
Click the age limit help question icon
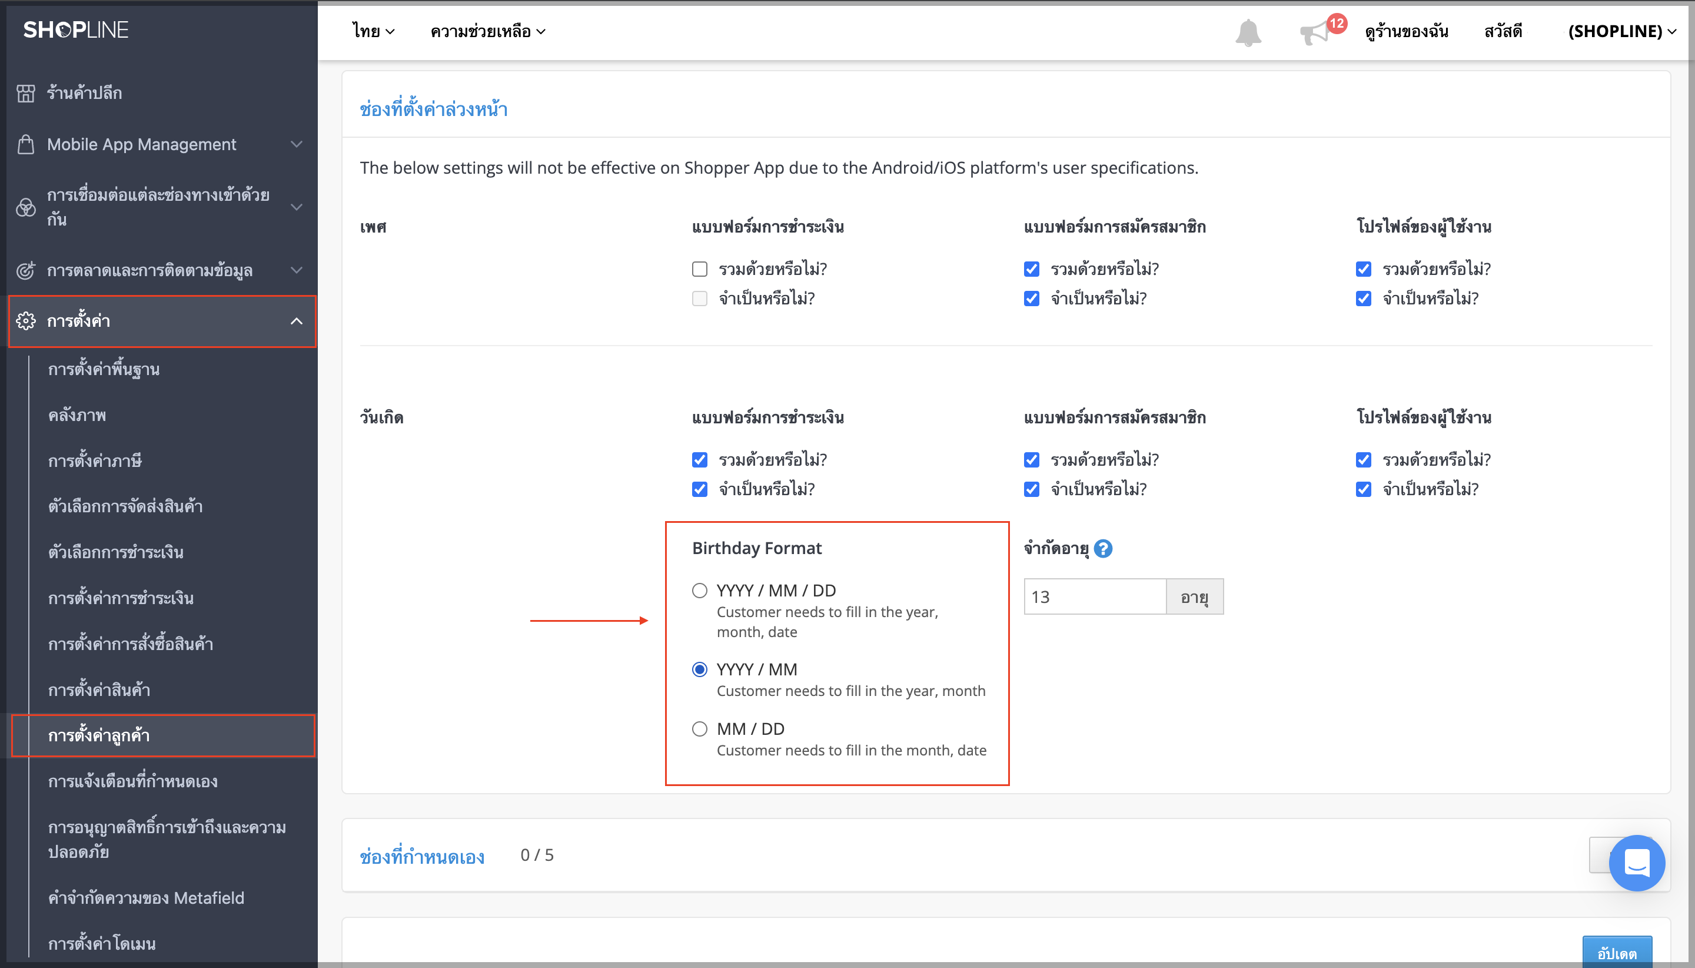[1103, 549]
